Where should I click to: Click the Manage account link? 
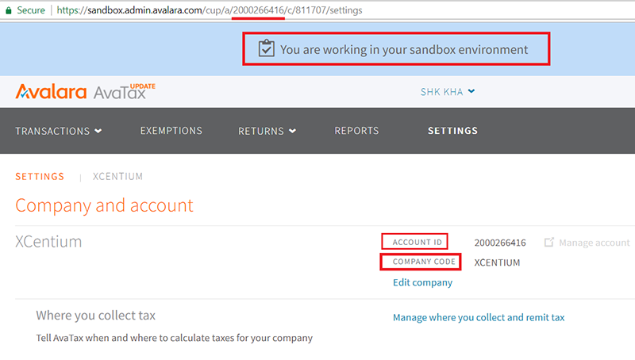(x=594, y=243)
